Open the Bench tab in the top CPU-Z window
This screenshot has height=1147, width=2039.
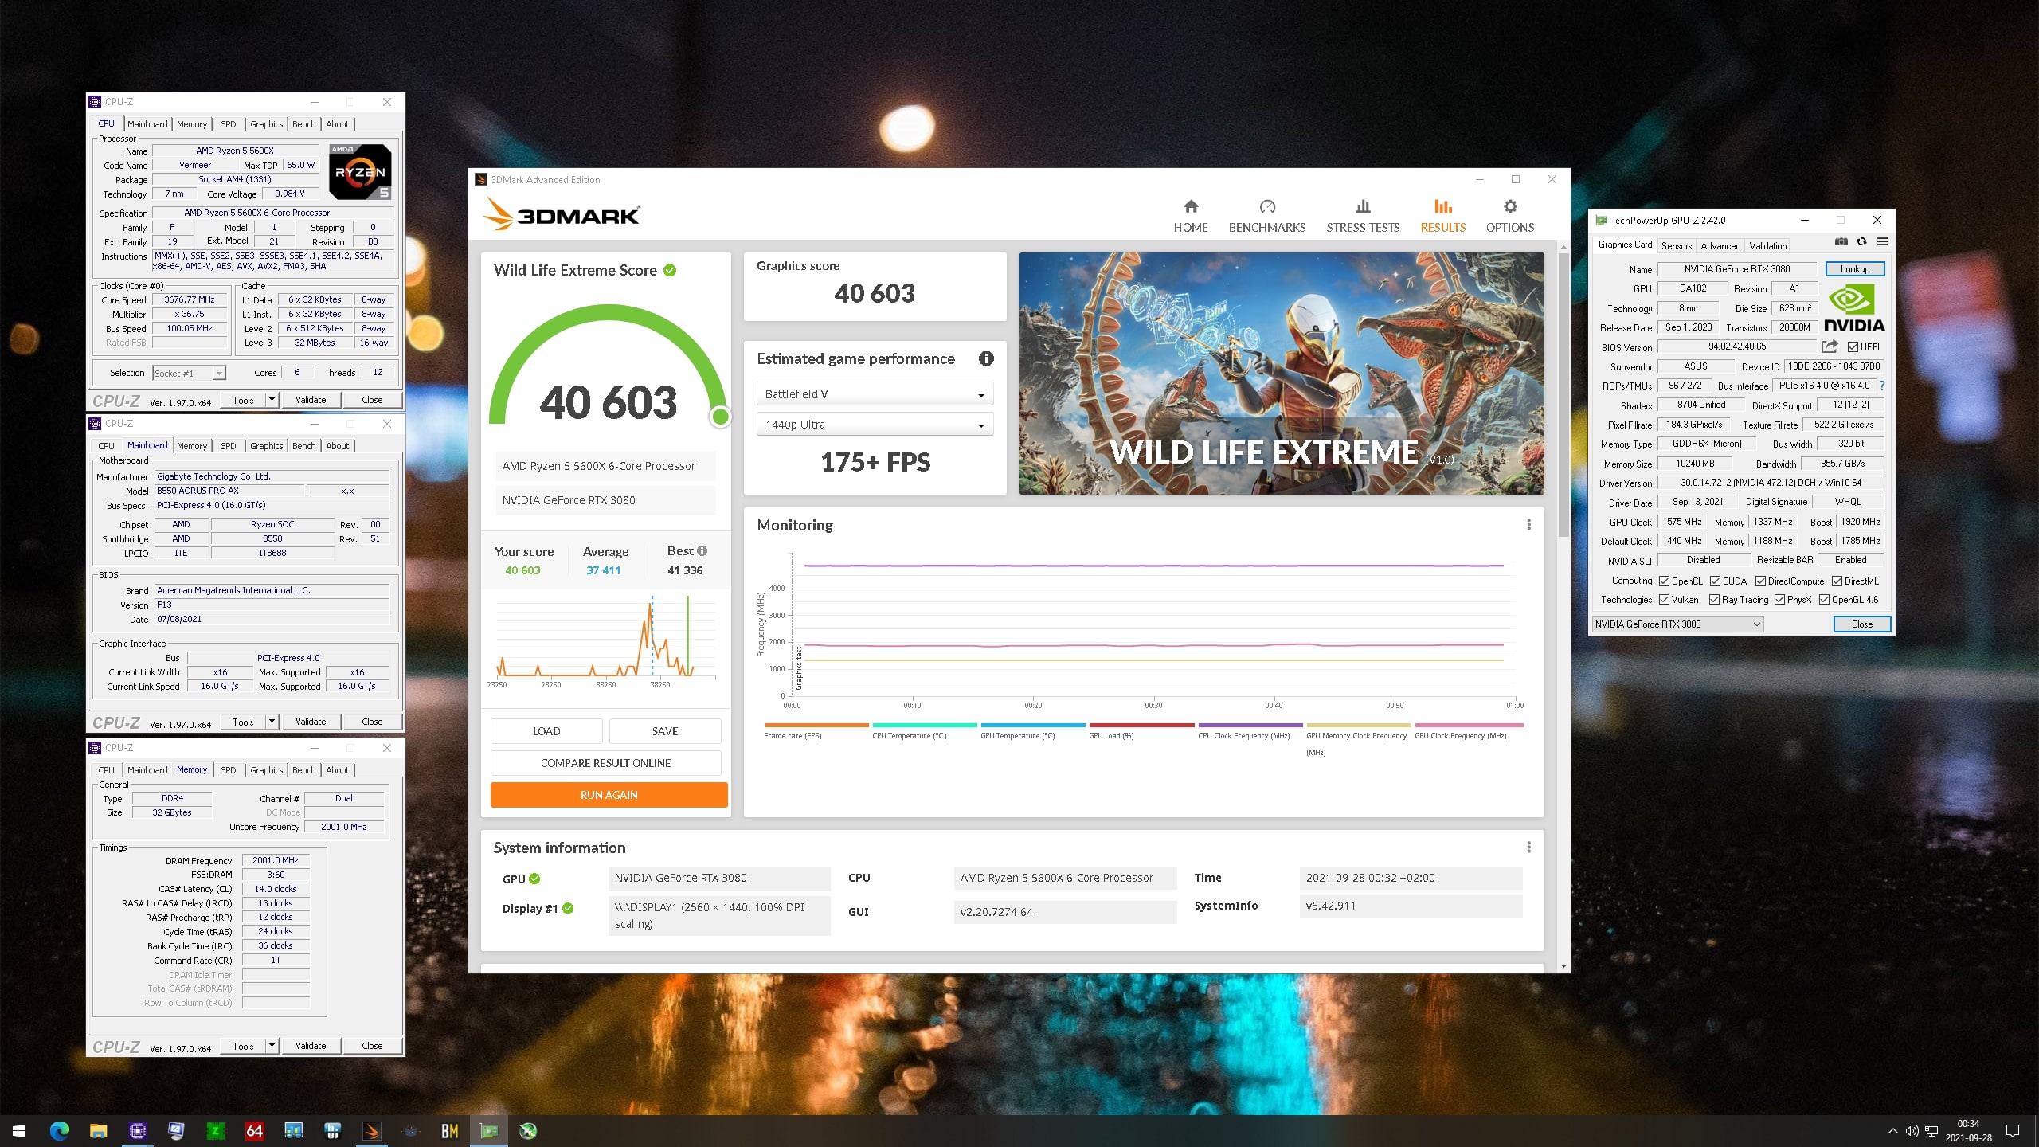[x=303, y=124]
